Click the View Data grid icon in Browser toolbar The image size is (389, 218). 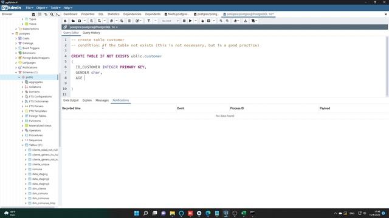click(x=40, y=15)
